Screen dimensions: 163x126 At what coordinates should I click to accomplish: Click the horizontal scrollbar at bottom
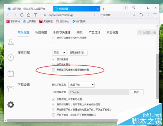coord(63,120)
